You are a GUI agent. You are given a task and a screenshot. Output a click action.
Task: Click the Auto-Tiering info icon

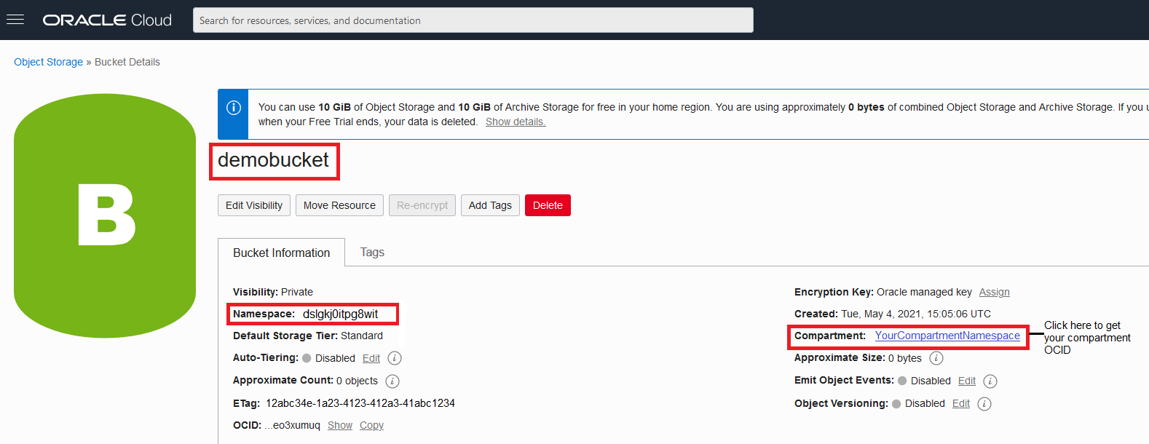tap(395, 358)
